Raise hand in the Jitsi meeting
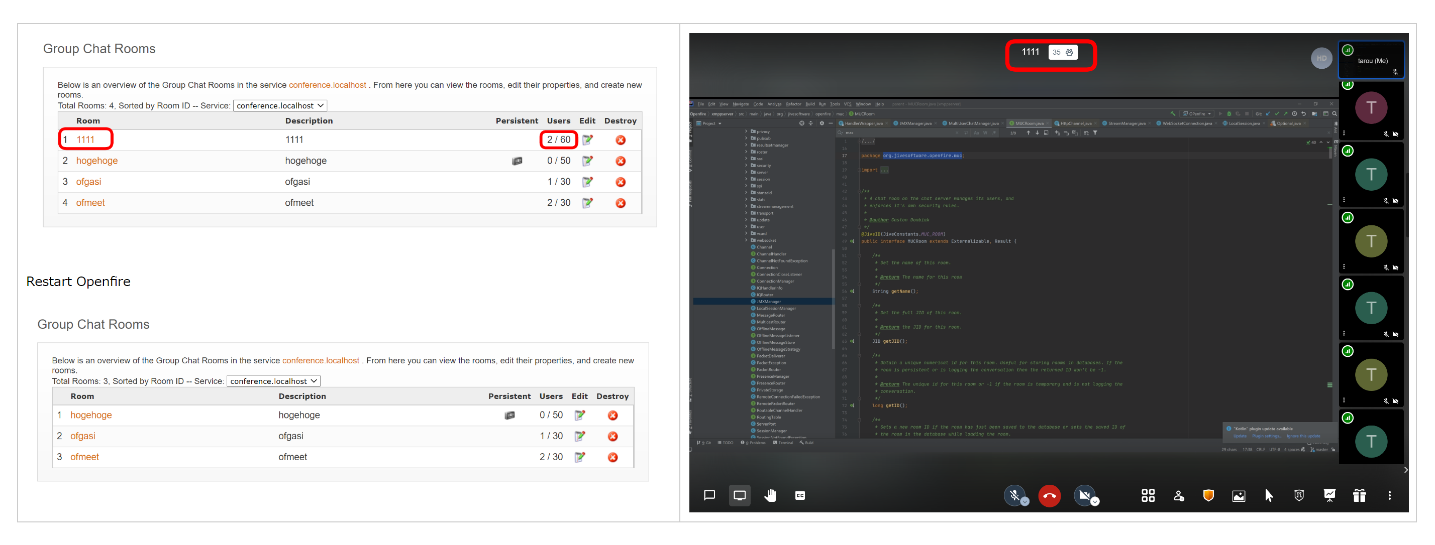Screen dimensions: 1435x545 tap(771, 495)
